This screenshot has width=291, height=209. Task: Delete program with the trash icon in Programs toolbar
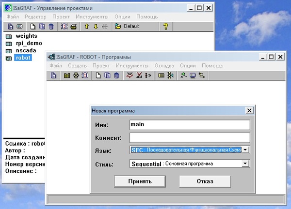116,75
